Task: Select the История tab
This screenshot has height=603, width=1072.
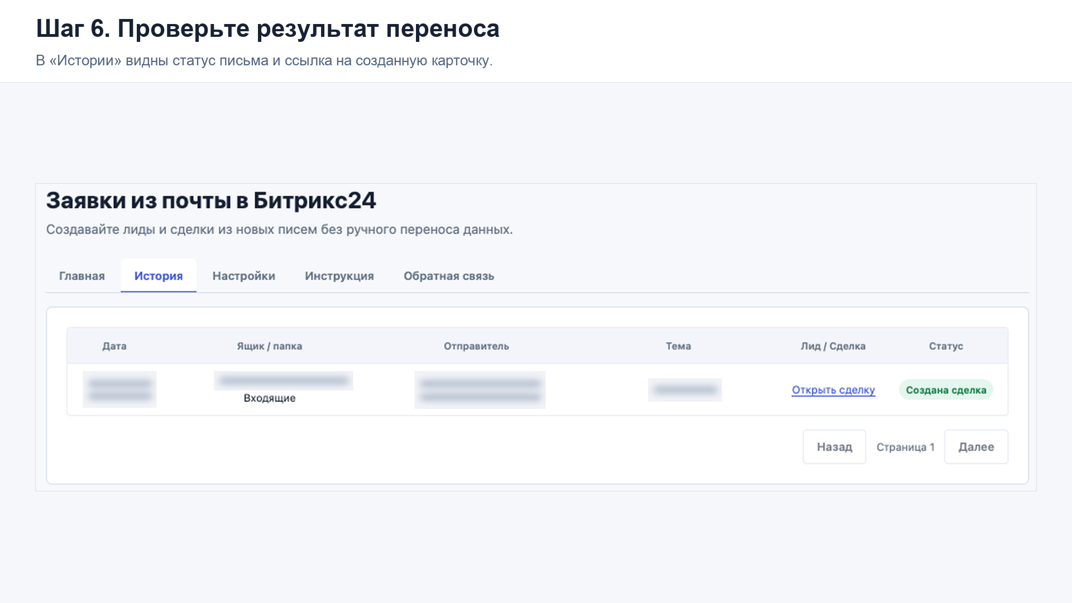Action: (159, 276)
